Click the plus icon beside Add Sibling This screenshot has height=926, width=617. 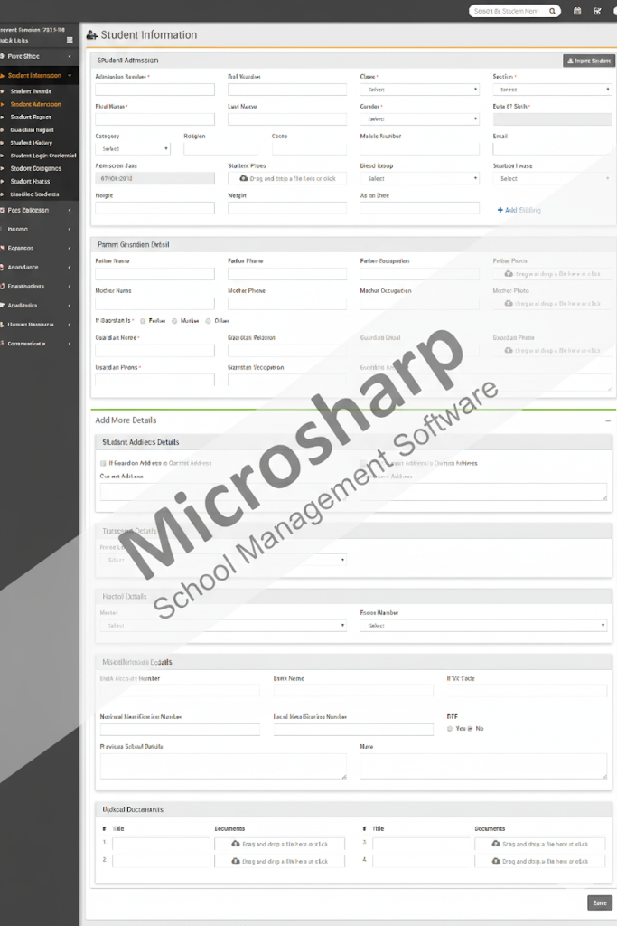(500, 210)
